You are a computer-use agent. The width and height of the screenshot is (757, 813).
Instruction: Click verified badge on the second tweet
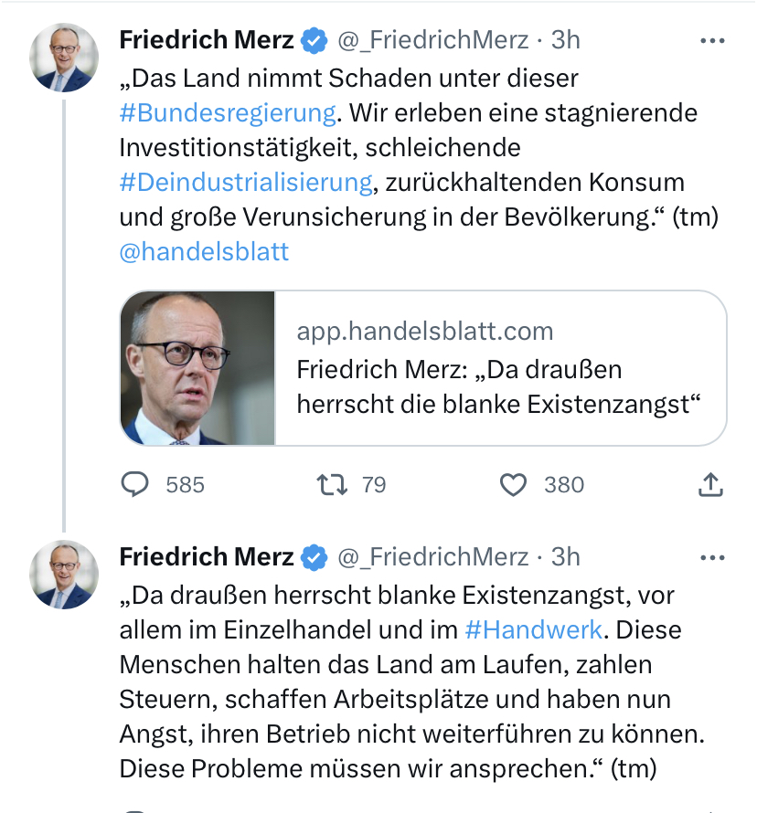[315, 558]
